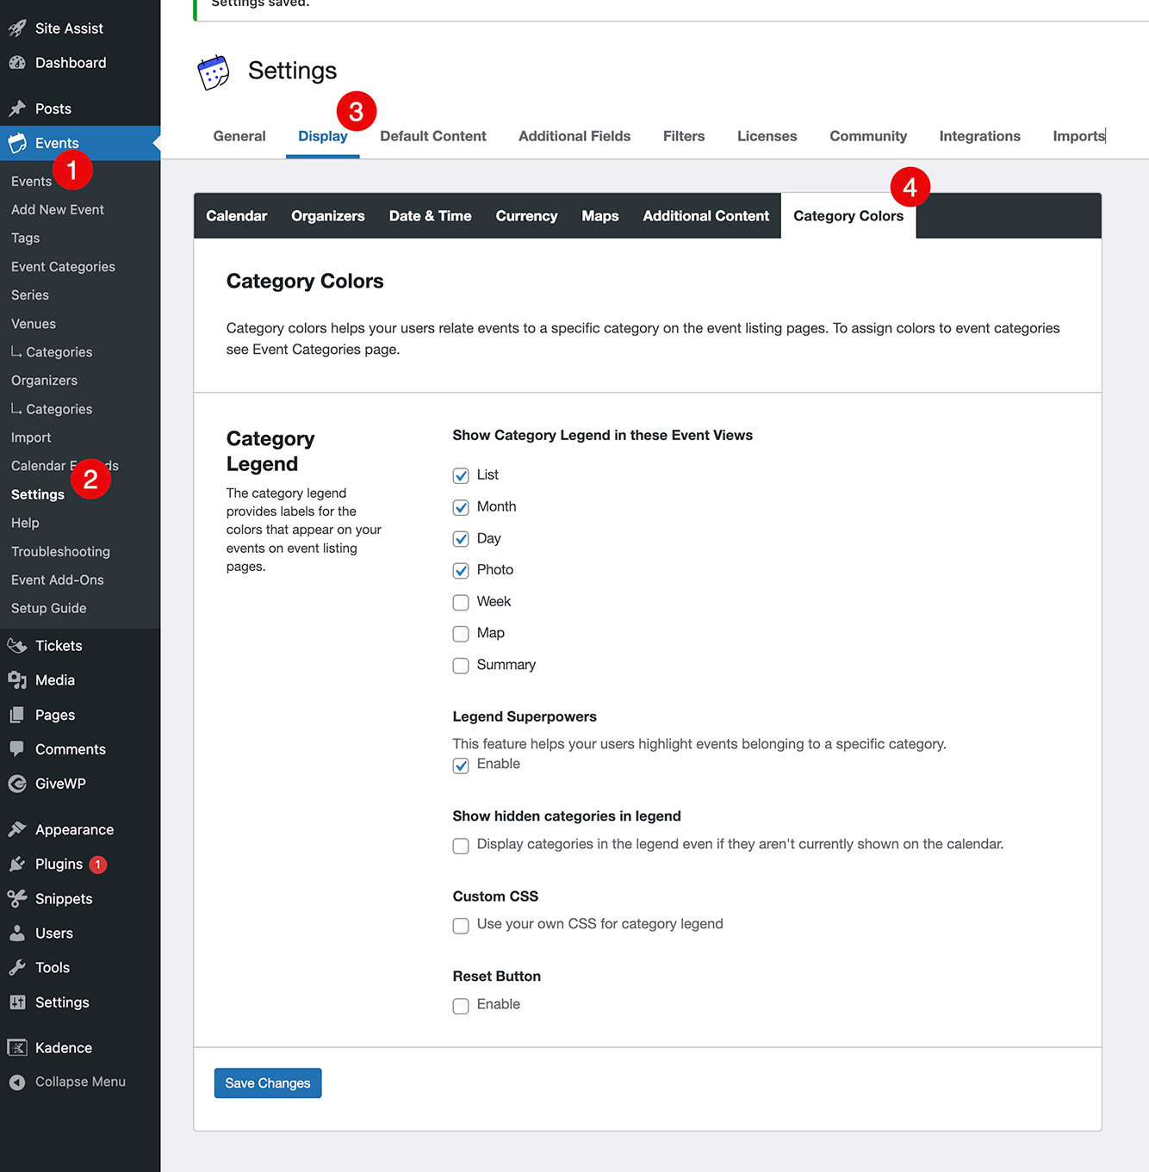1149x1172 pixels.
Task: Click the Appearance paintbrush icon
Action: [17, 829]
